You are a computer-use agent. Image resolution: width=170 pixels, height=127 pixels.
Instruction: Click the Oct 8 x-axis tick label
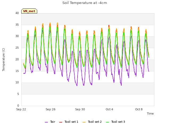tap(139, 109)
